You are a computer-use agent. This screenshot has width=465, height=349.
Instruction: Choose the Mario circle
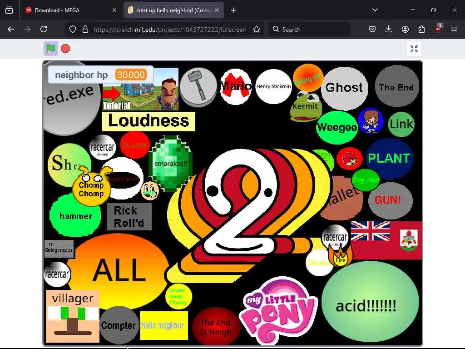(x=236, y=86)
